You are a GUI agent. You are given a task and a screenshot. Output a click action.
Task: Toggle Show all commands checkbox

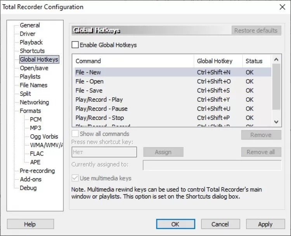point(75,134)
